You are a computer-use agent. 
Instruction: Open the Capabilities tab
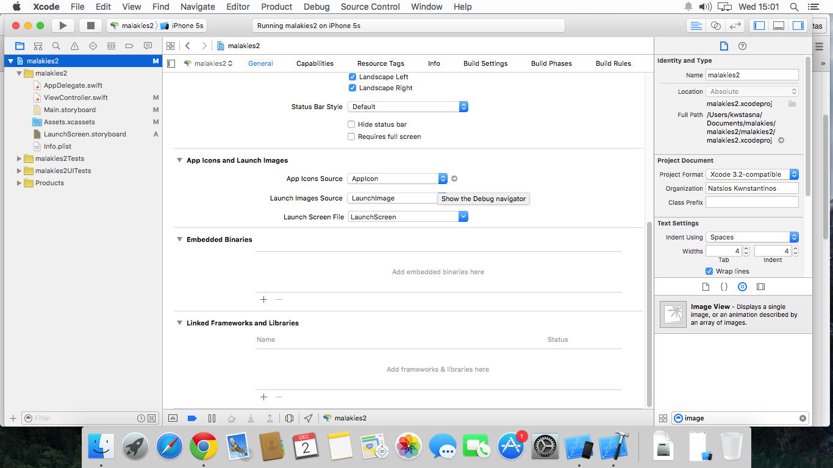[x=315, y=63]
